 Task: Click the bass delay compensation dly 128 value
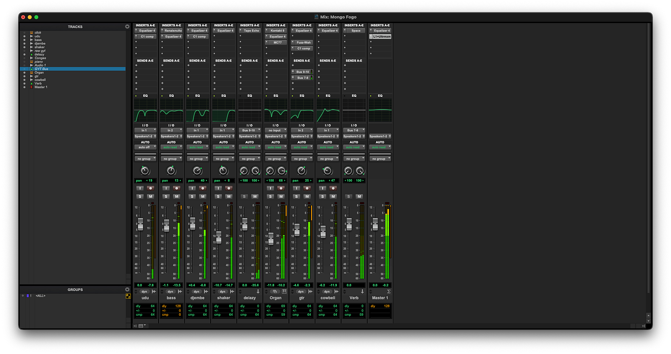click(x=171, y=306)
